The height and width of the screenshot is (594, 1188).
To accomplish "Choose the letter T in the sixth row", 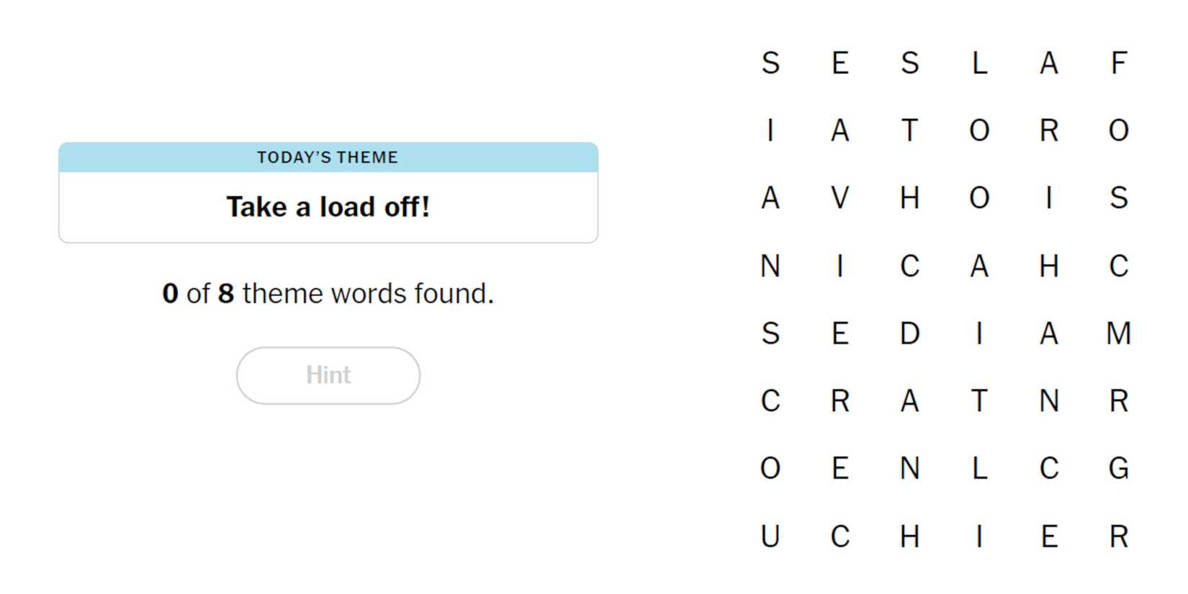I will (979, 401).
